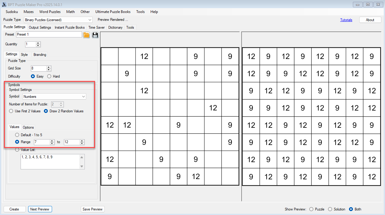Select the Hard difficulty option

pos(49,76)
